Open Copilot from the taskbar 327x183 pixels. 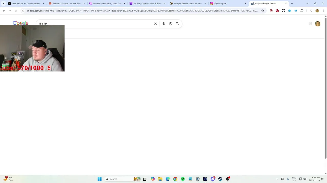coord(153,179)
